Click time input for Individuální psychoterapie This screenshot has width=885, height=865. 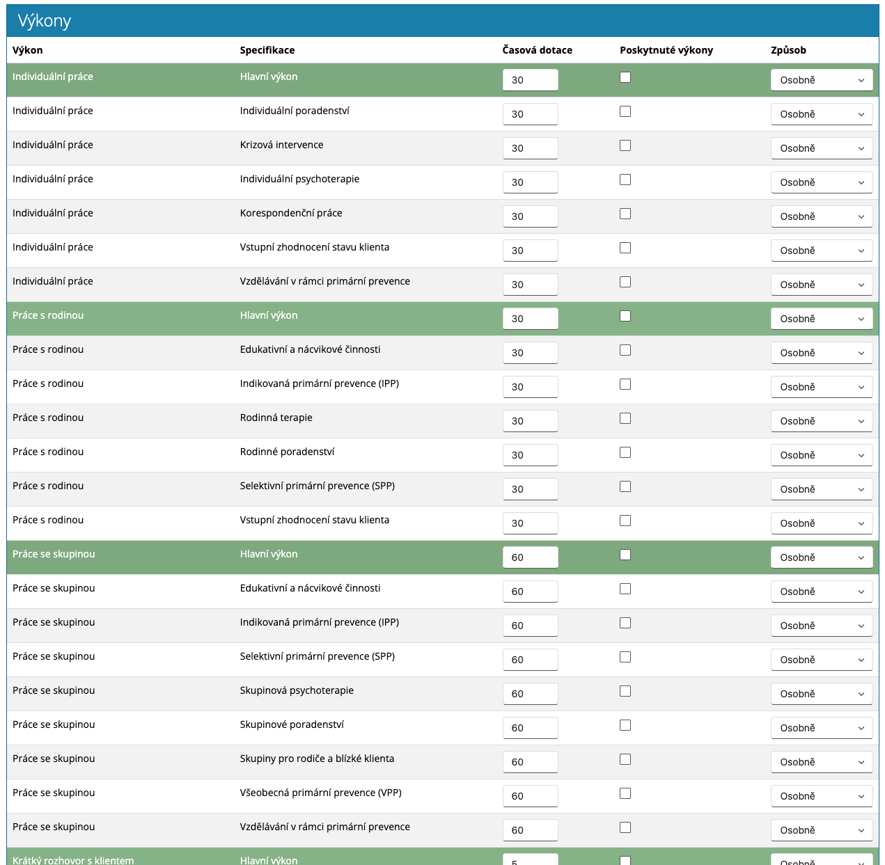pyautogui.click(x=531, y=182)
